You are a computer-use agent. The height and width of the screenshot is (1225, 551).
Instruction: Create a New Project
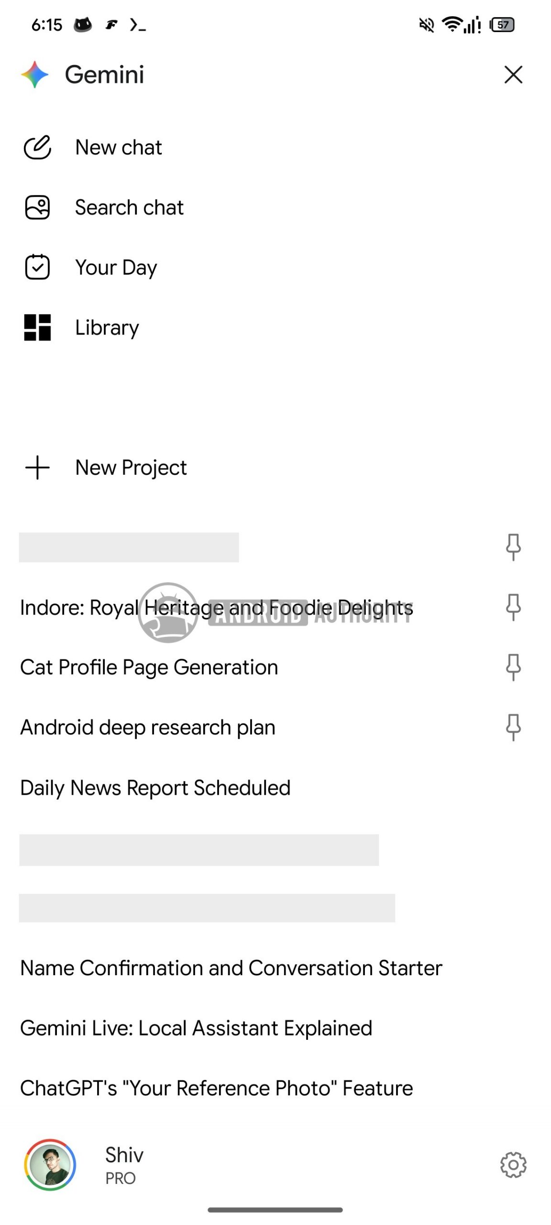(131, 468)
